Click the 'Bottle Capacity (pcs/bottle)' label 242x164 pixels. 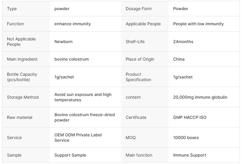[x=22, y=77]
